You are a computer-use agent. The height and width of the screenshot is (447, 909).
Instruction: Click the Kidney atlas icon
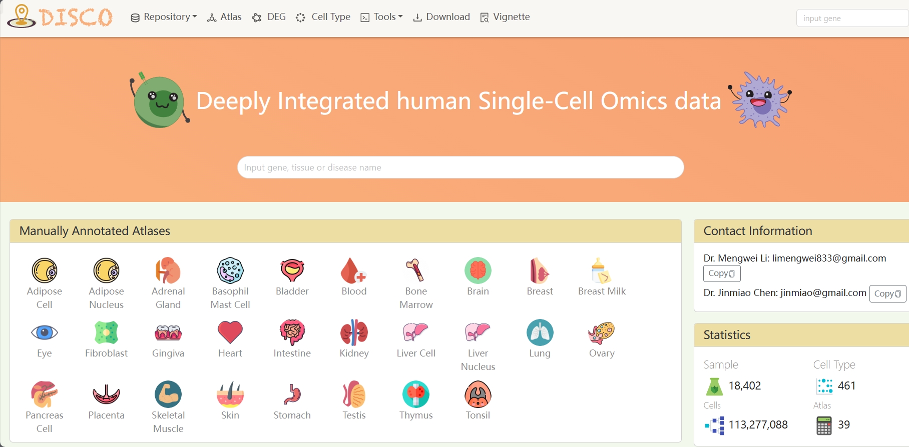tap(354, 332)
